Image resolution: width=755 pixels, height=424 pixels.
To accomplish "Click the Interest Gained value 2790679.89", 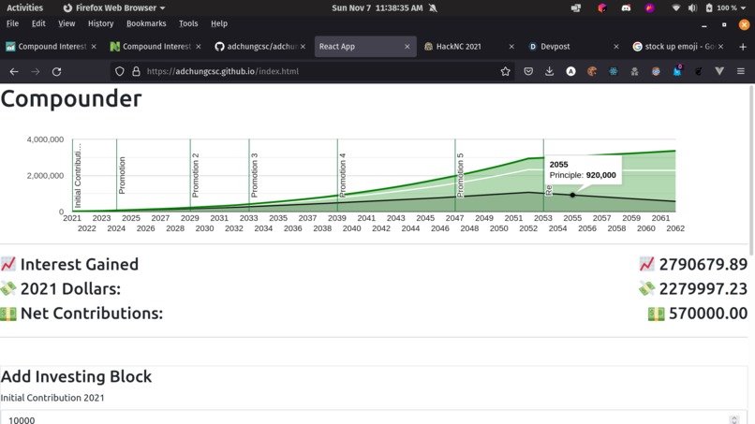I will click(703, 264).
